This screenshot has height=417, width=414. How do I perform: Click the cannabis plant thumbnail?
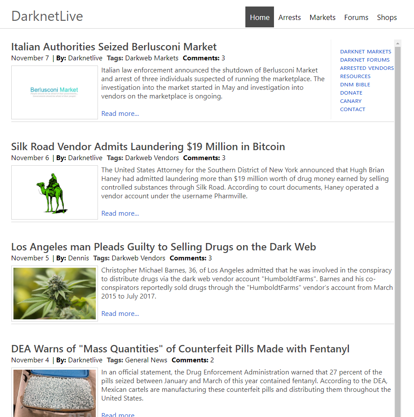tap(55, 293)
